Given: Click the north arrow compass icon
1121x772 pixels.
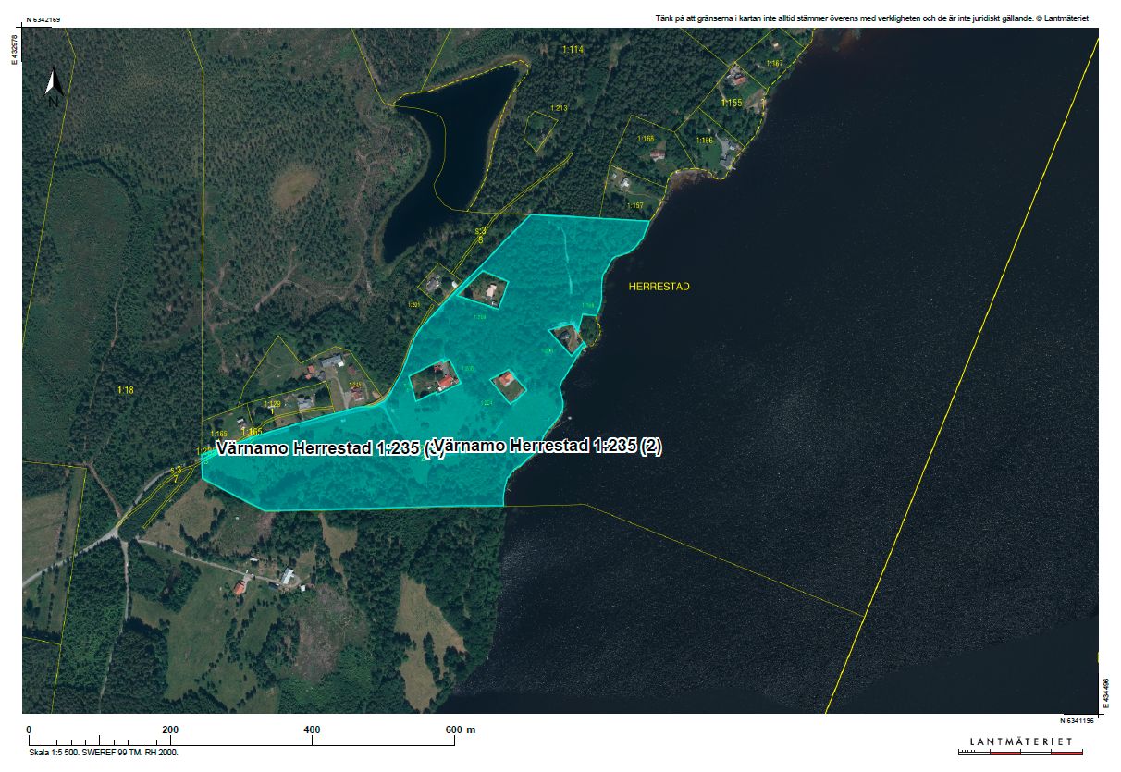Looking at the screenshot, I should coord(54,86).
